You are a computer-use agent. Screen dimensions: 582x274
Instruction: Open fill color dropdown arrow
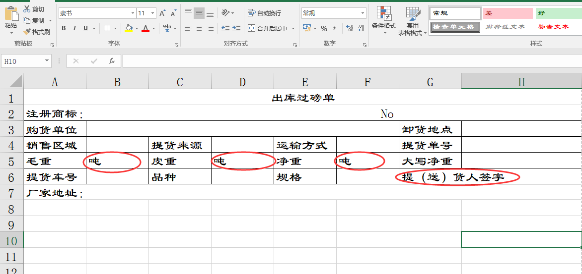(137, 28)
